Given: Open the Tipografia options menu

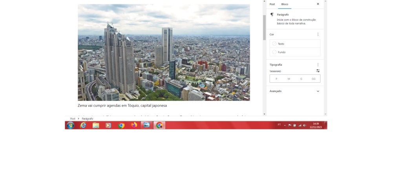Looking at the screenshot, I should (318, 65).
